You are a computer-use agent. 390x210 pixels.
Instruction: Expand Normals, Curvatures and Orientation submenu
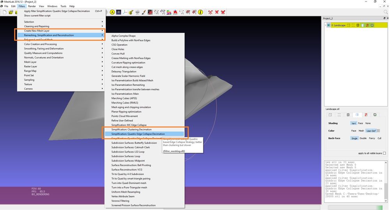(61, 58)
